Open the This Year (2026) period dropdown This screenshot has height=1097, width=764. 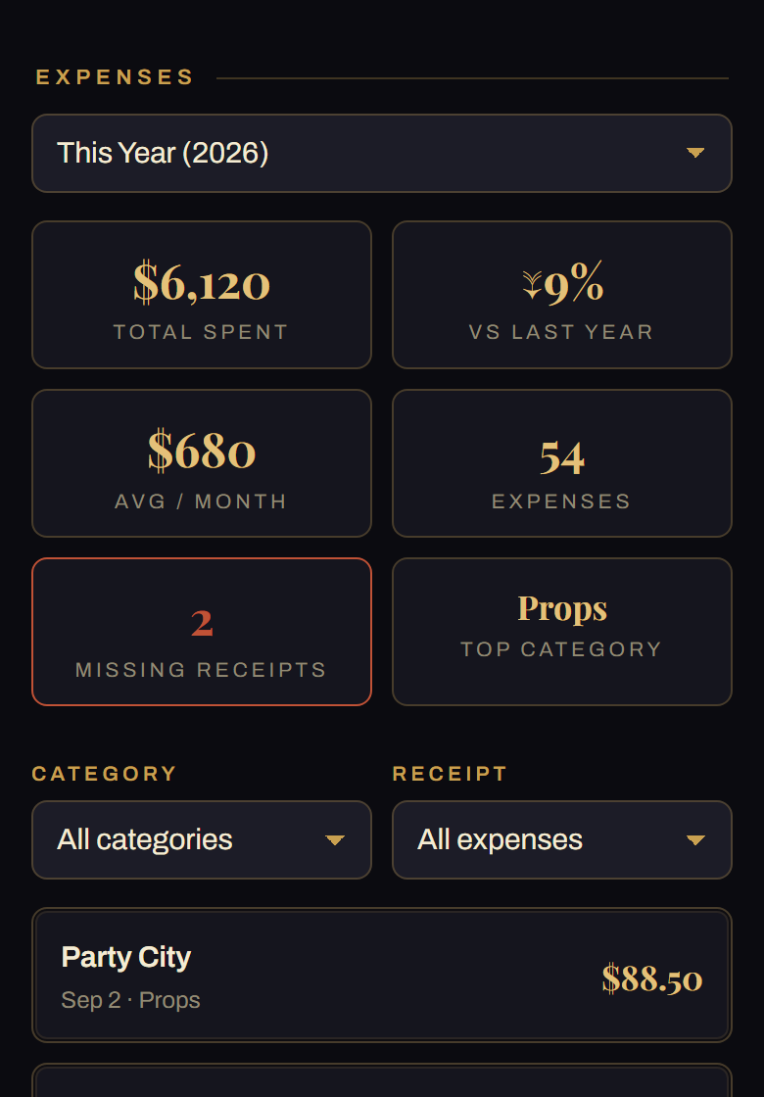coord(382,153)
